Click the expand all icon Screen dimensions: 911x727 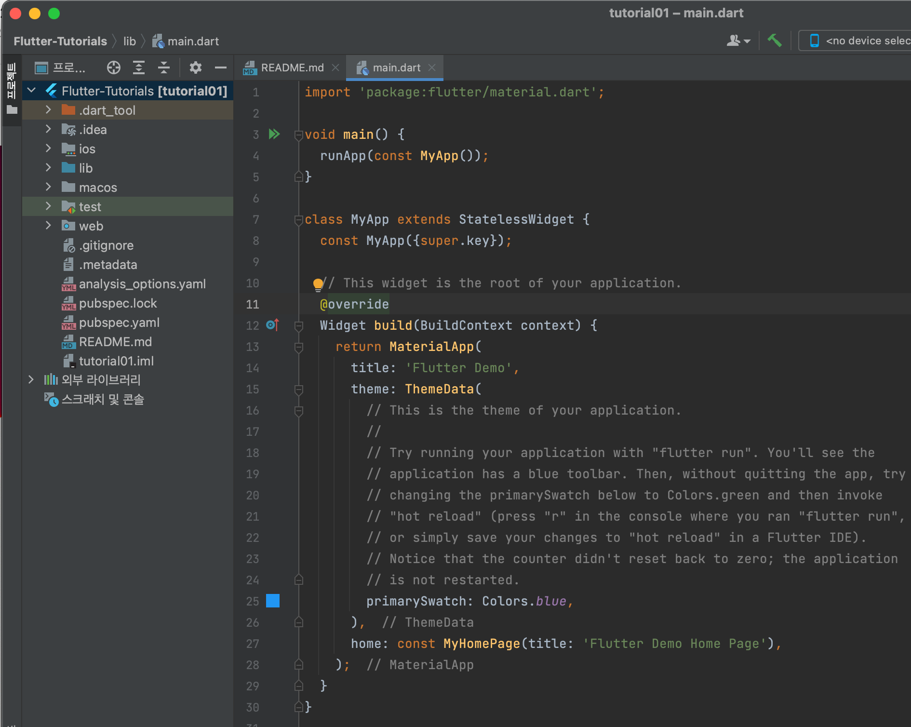[x=139, y=68]
